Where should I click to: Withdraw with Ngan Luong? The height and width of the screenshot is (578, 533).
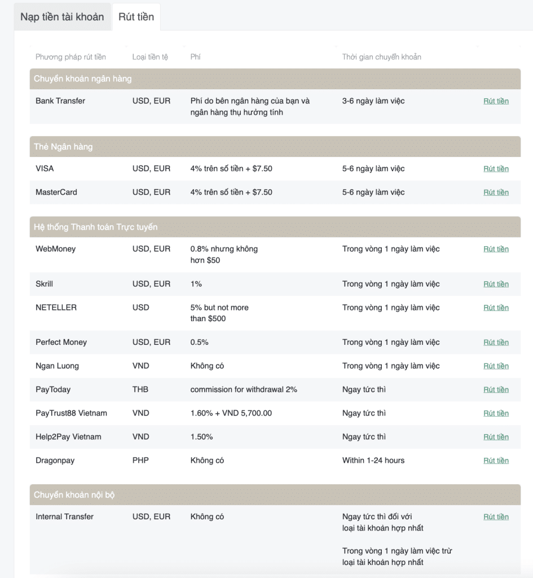tap(496, 366)
